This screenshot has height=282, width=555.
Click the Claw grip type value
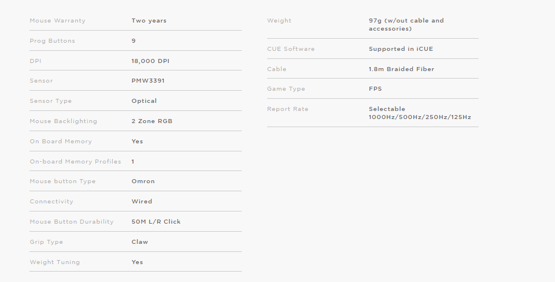coord(140,242)
